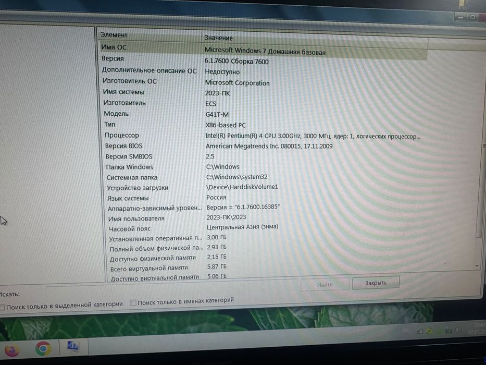Enable 'Поиск только в именах категорий' checkbox
486x365 pixels.
click(133, 302)
